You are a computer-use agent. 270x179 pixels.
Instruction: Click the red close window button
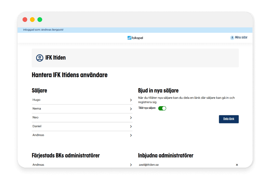[x=25, y=20]
